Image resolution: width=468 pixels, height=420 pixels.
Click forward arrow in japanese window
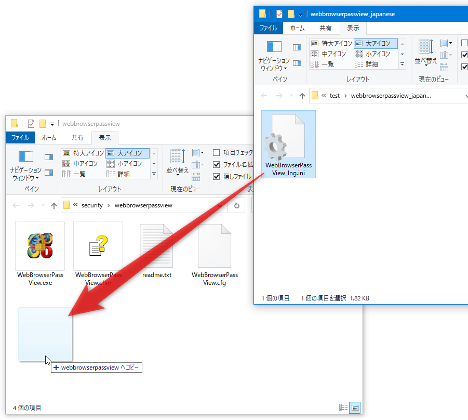click(x=279, y=96)
